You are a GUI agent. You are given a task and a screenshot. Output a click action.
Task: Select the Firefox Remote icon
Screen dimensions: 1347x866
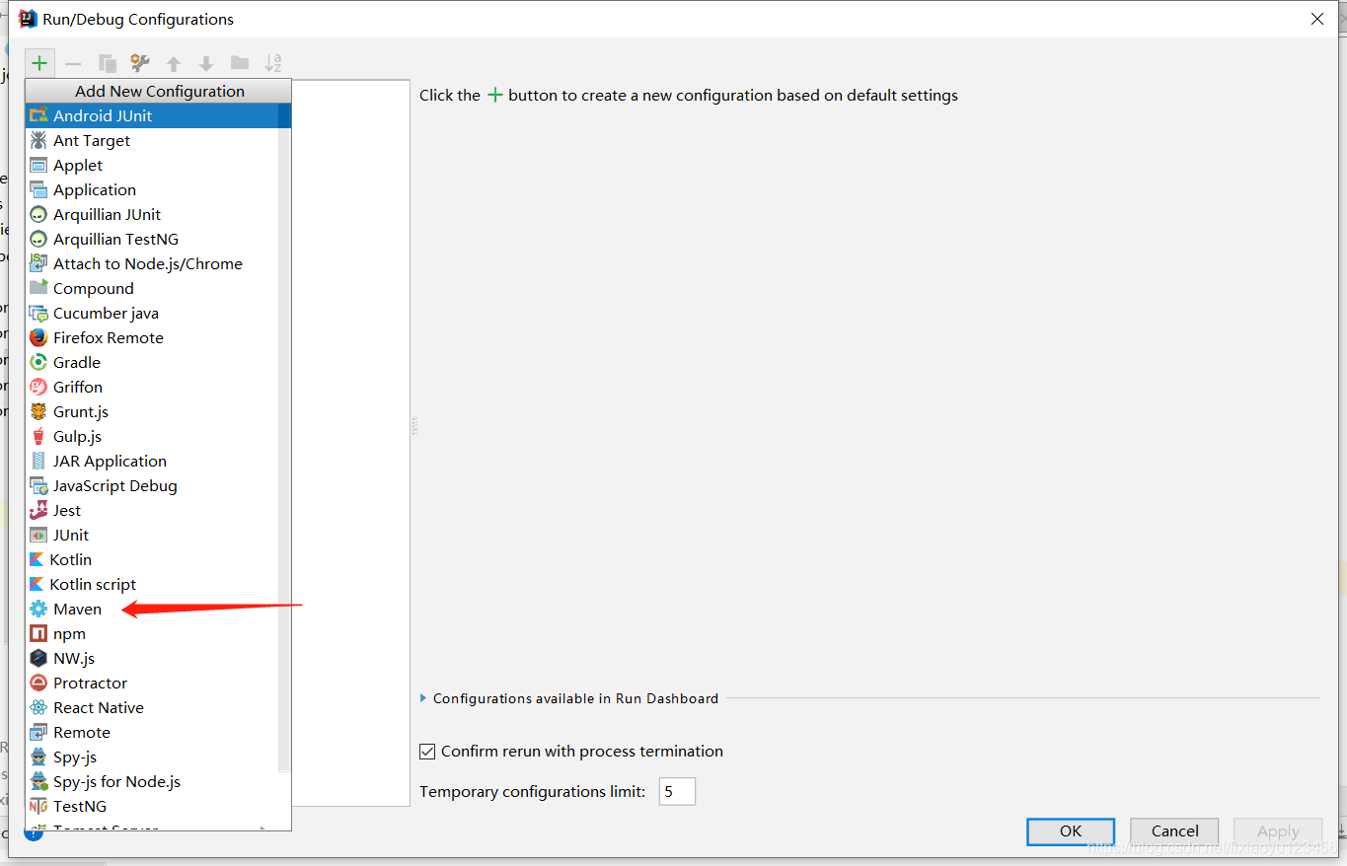(38, 337)
